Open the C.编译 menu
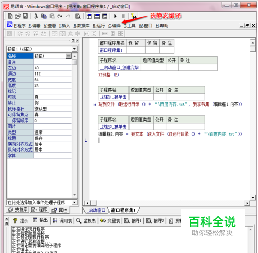The height and width of the screenshot is (253, 258). coord(115,26)
